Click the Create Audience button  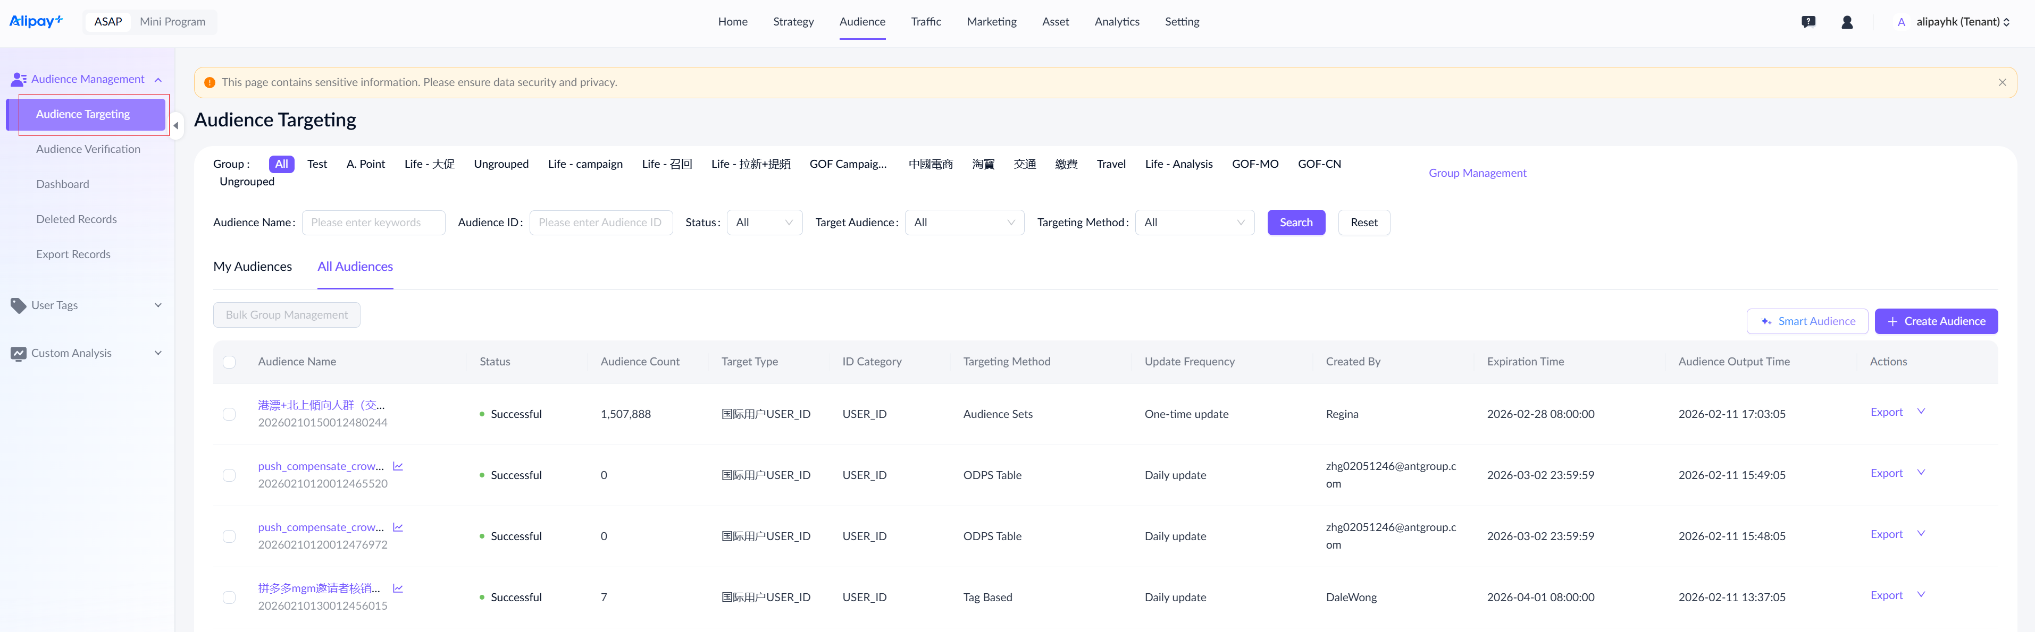tap(1936, 321)
